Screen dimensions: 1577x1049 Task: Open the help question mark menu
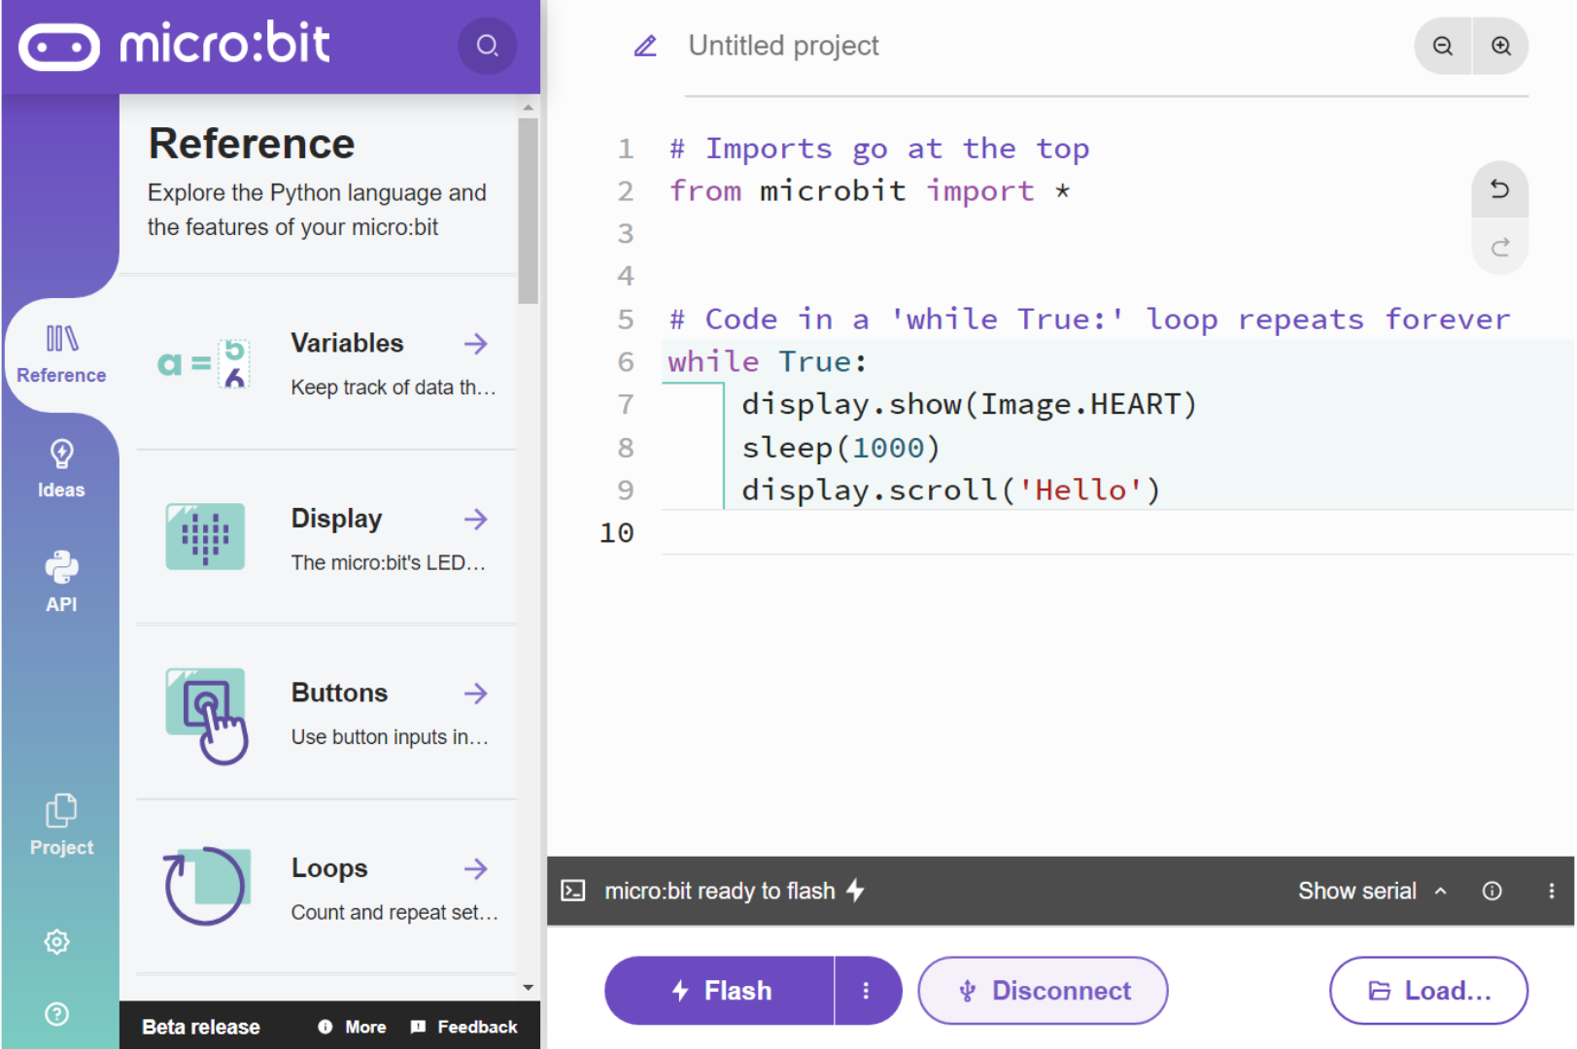tap(57, 1014)
